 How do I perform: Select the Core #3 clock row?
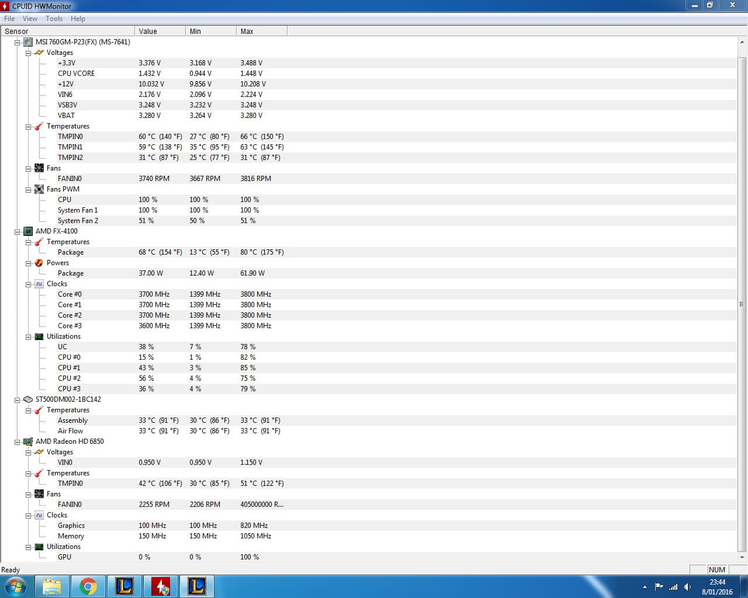368,326
